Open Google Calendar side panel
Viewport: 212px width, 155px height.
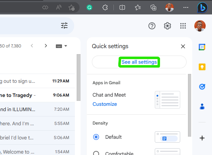202,47
